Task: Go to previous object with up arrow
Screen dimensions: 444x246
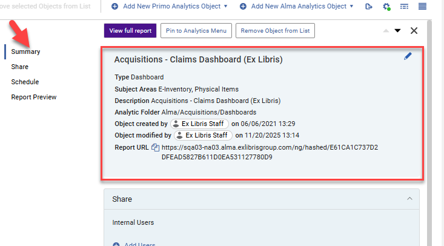Action: tap(386, 31)
